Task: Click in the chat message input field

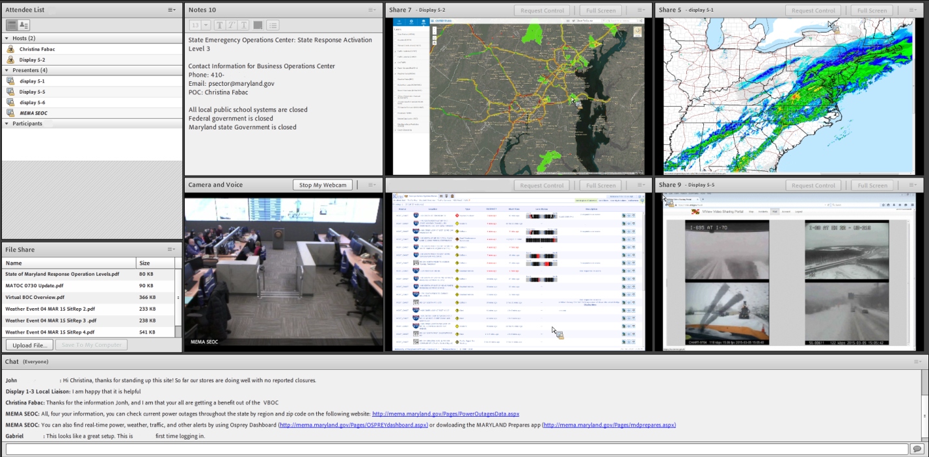Action: 455,449
